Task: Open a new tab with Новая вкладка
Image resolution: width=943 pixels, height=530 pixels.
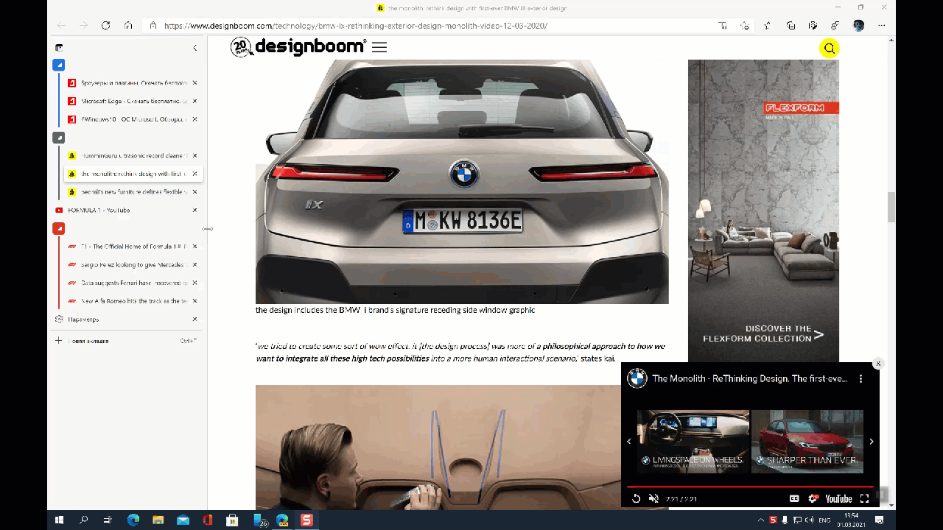Action: coord(127,341)
